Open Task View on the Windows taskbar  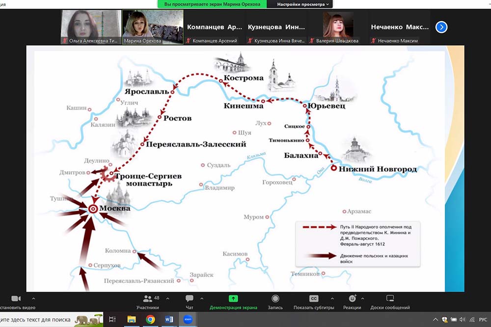click(x=112, y=320)
